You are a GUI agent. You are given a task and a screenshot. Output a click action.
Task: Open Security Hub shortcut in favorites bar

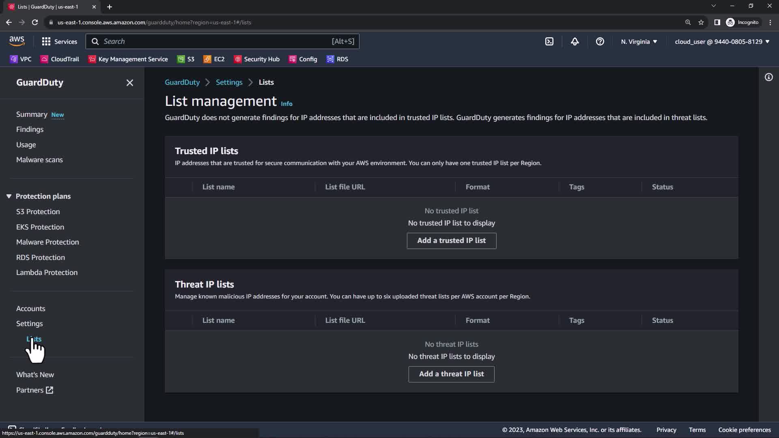click(x=257, y=59)
